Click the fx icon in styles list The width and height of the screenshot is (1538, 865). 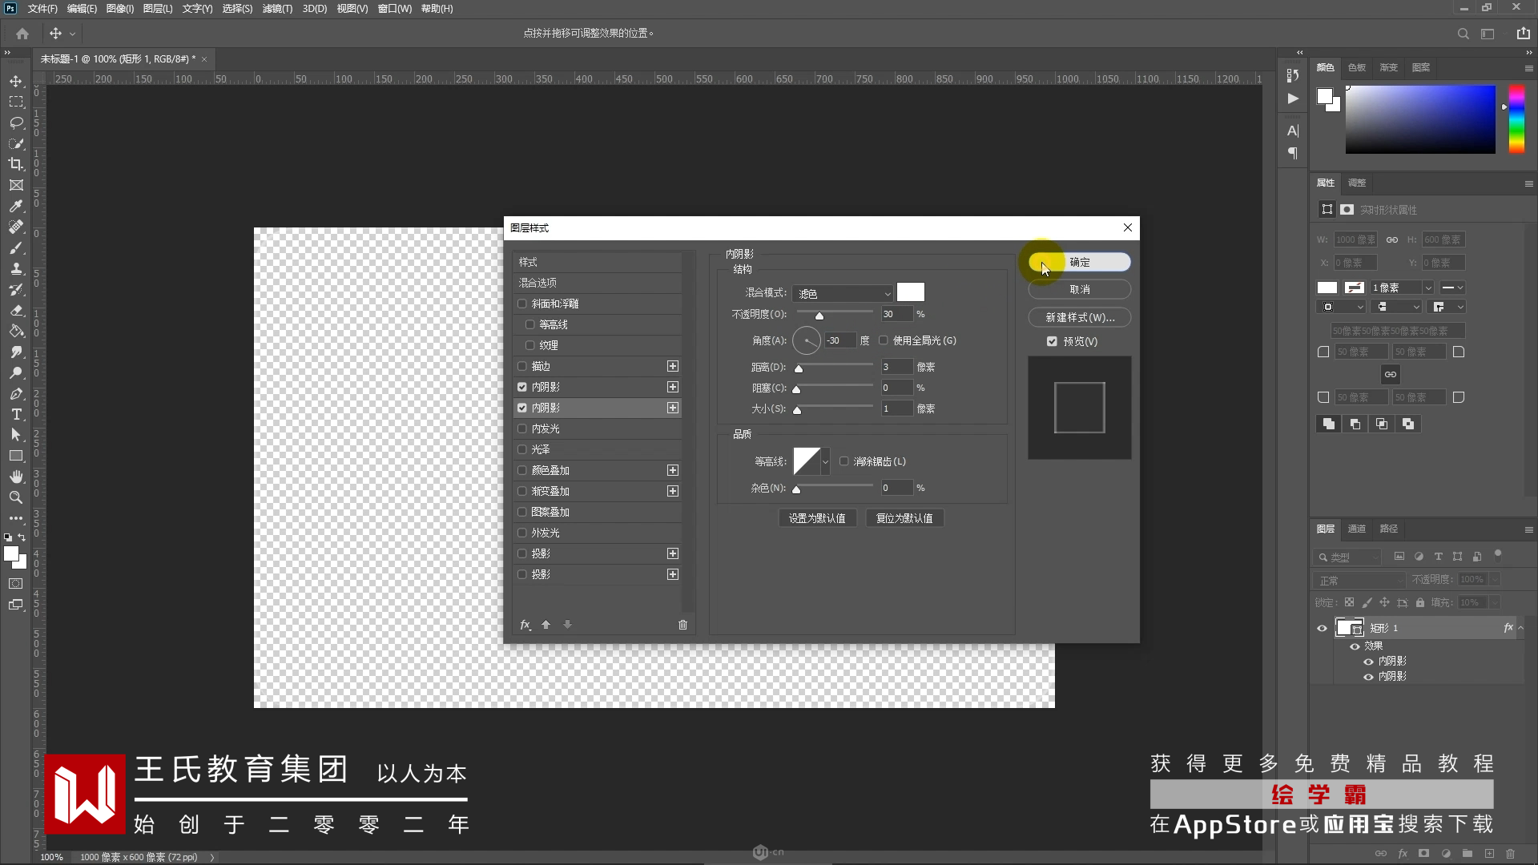pyautogui.click(x=525, y=625)
